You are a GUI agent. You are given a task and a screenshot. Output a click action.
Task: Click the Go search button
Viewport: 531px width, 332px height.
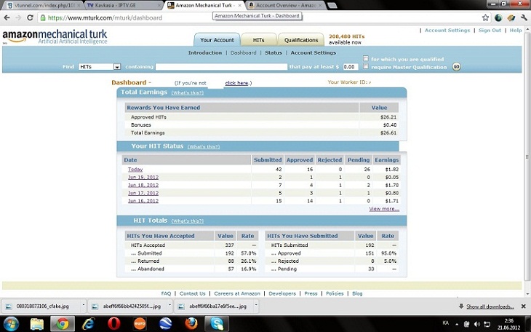point(456,66)
